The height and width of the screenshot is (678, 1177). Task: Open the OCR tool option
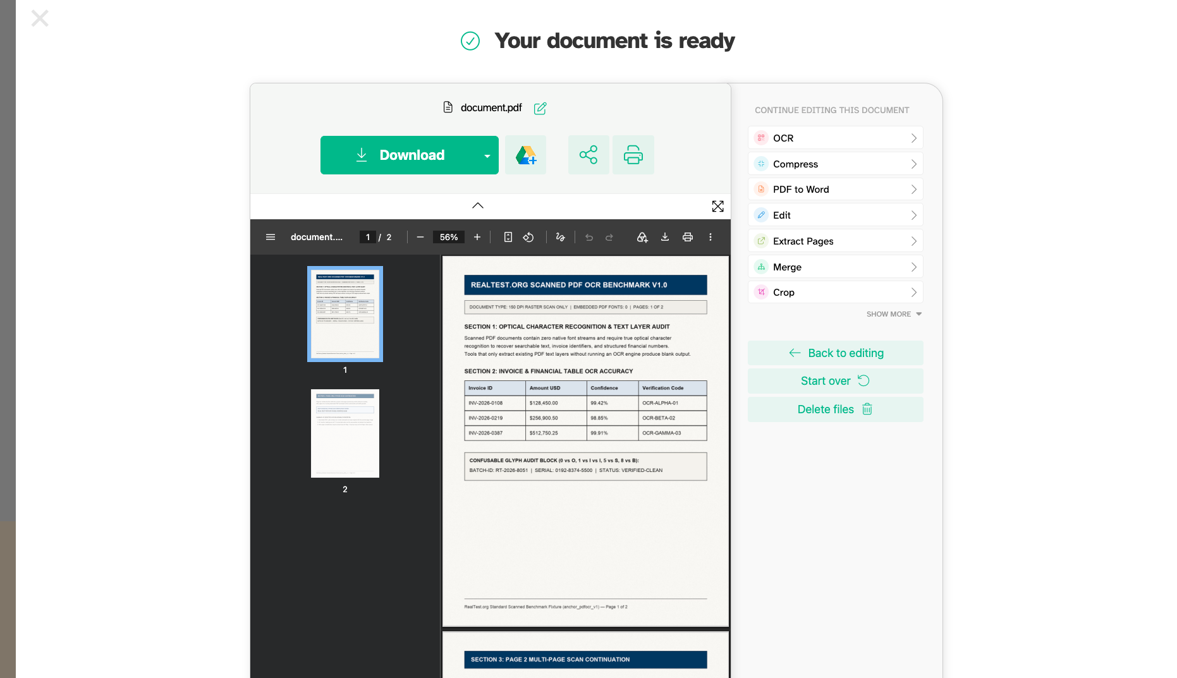[x=835, y=138]
